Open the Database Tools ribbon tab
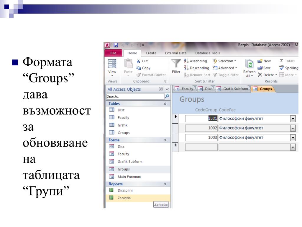The height and width of the screenshot is (227, 302). coord(207,53)
